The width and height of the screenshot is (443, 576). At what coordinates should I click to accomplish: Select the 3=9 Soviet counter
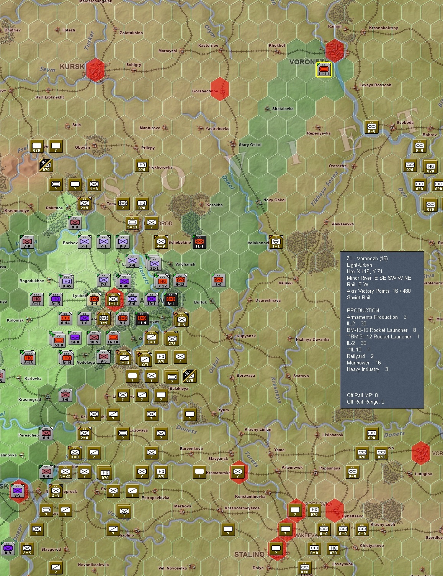pos(103,318)
